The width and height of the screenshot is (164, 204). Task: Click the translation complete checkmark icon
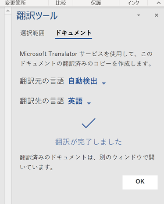tap(89, 123)
